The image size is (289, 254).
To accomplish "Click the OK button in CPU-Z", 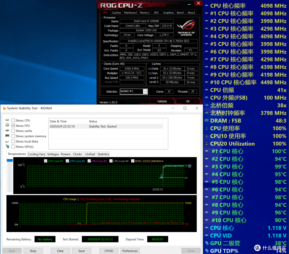I will coord(188,101).
